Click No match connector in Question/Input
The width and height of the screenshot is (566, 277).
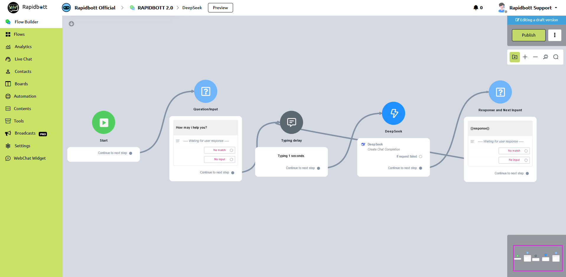(x=231, y=150)
